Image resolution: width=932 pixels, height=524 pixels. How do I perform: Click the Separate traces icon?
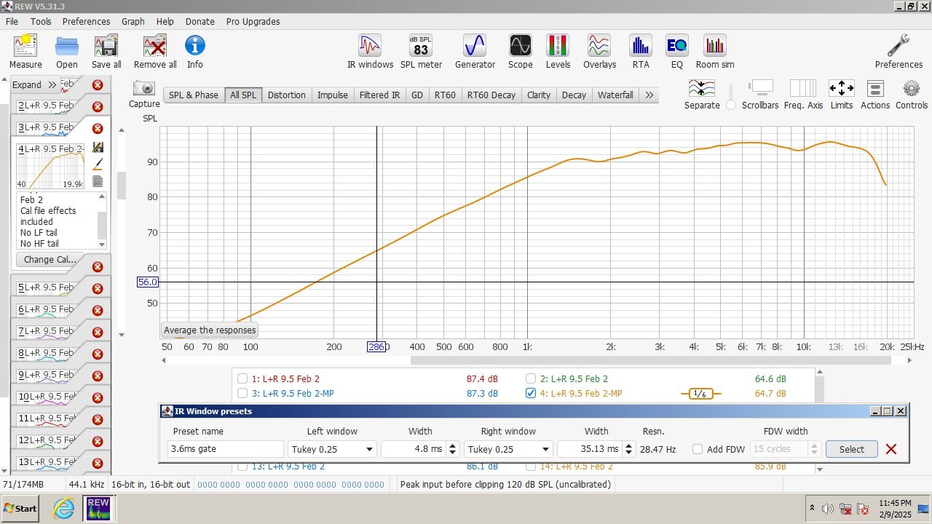point(702,95)
